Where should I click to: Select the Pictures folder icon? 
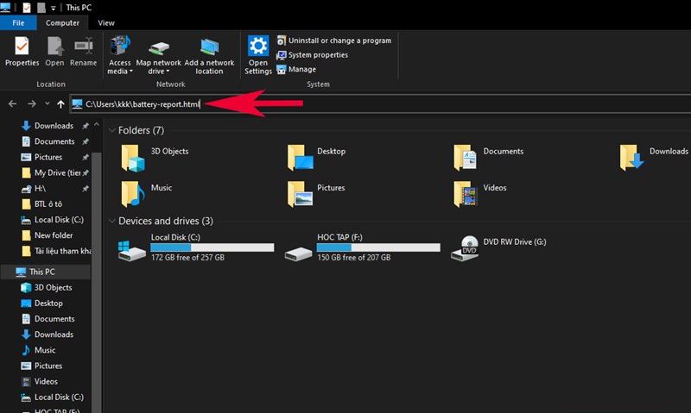(x=300, y=194)
